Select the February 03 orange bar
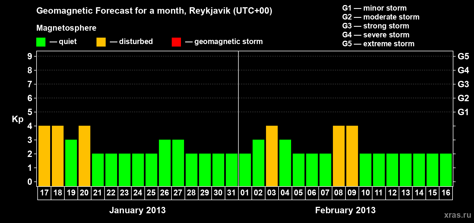Screen dimensions: 474x223 pyautogui.click(x=272, y=156)
